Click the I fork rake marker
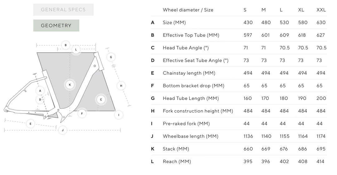The width and height of the screenshot is (337, 175). click(119, 115)
